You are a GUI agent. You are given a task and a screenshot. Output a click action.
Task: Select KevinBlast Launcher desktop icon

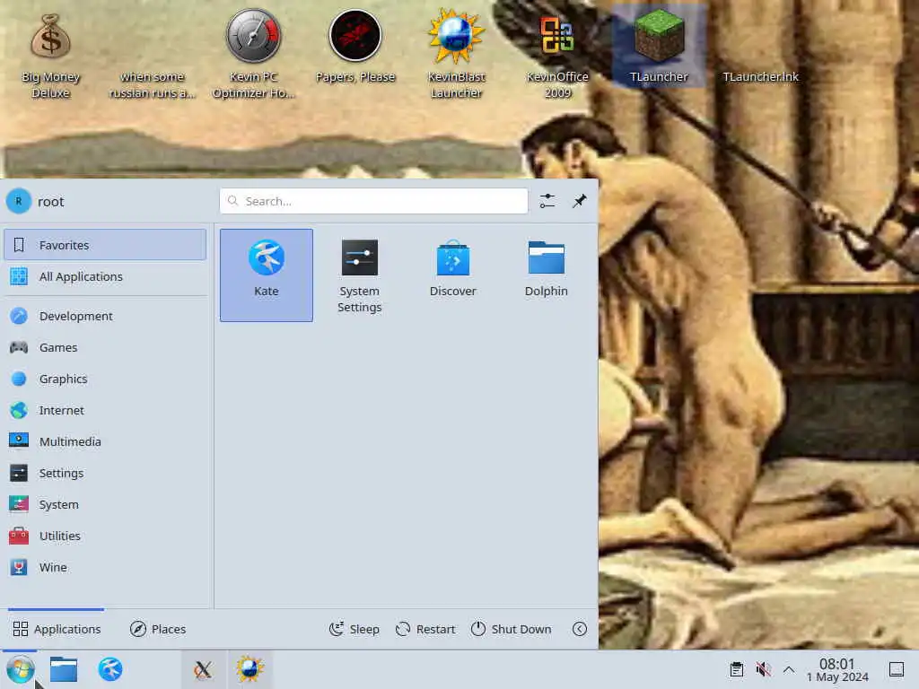pos(456,54)
